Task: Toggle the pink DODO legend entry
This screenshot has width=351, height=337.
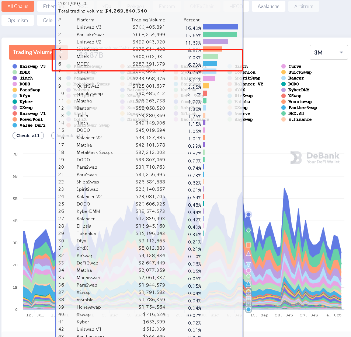Action: [x=21, y=84]
